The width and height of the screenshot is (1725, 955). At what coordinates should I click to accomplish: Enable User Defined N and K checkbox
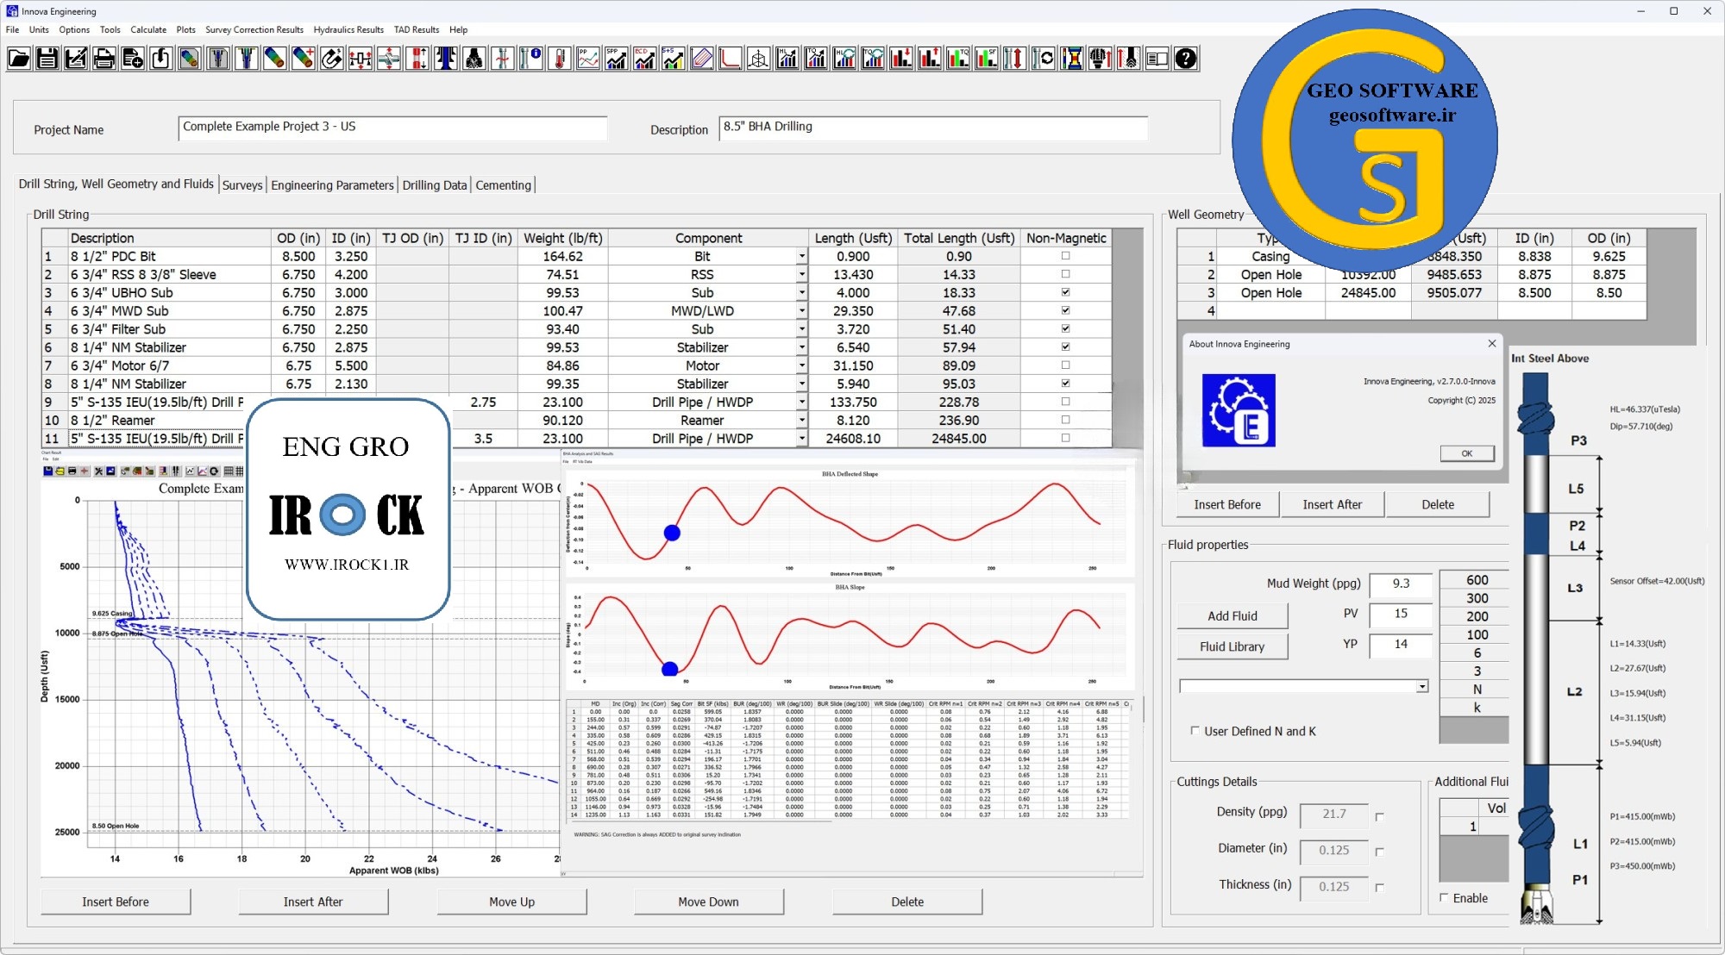(1195, 731)
